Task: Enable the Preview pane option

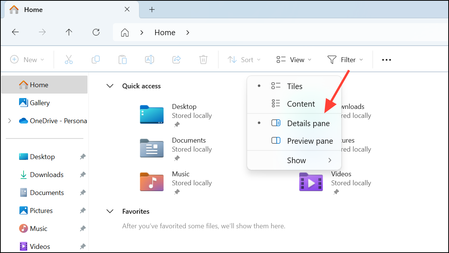Action: coord(310,141)
